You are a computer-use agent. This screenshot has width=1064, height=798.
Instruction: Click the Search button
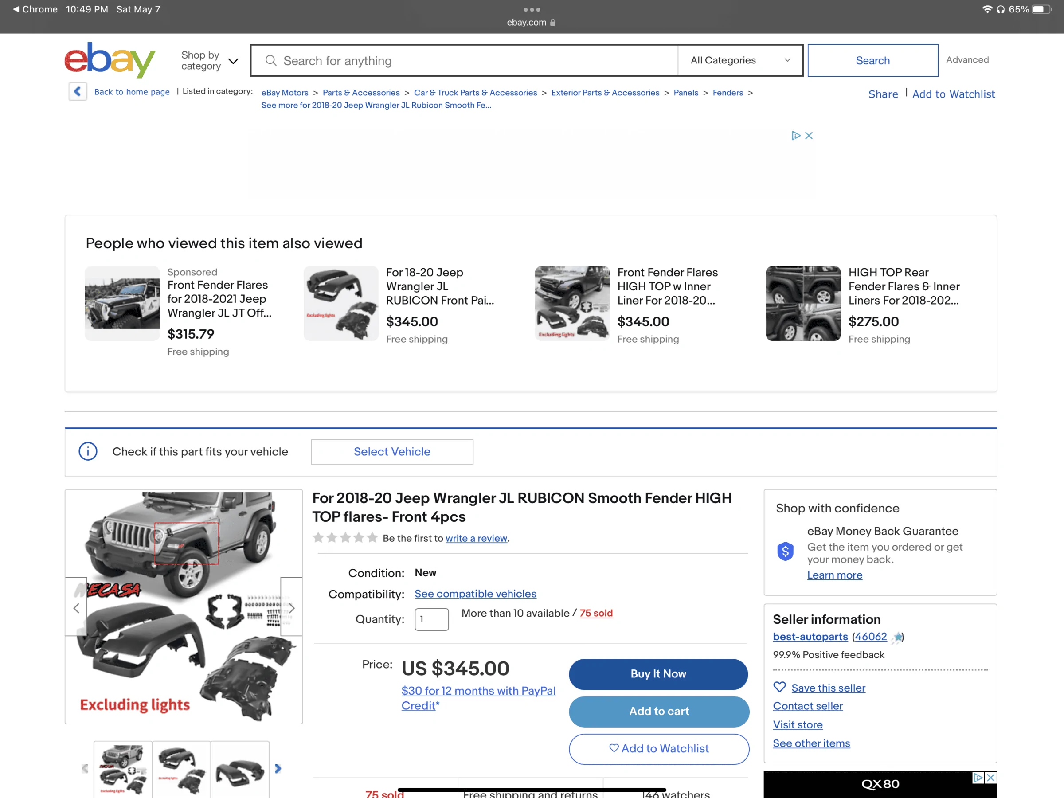872,60
